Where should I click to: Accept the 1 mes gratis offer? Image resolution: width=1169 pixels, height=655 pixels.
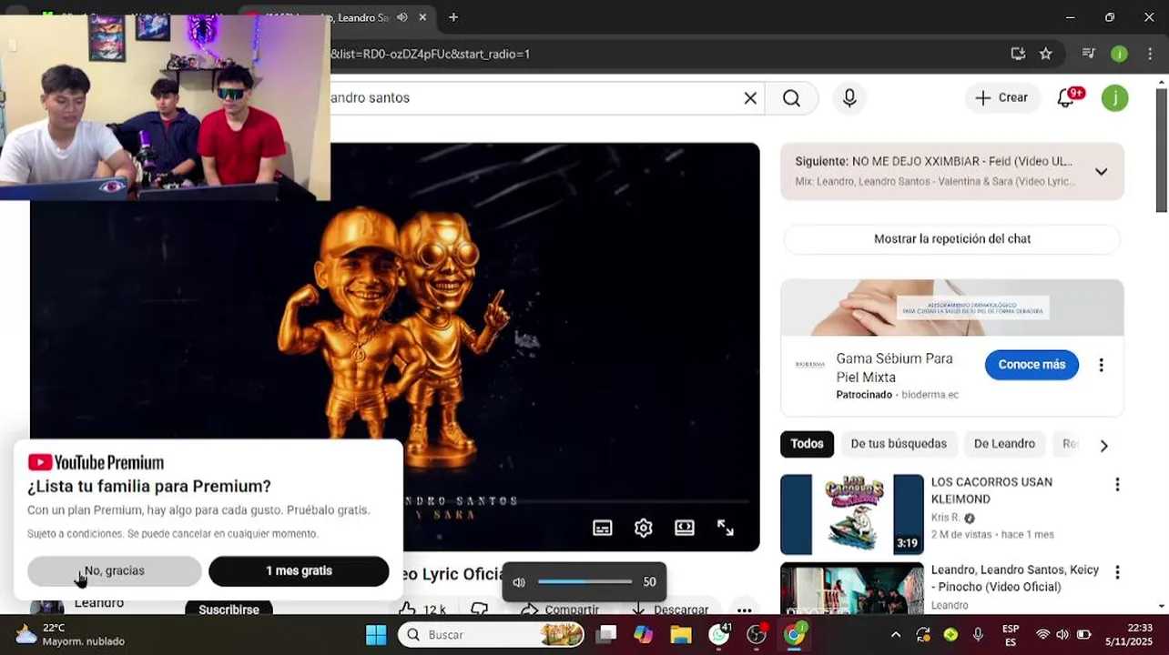[299, 570]
